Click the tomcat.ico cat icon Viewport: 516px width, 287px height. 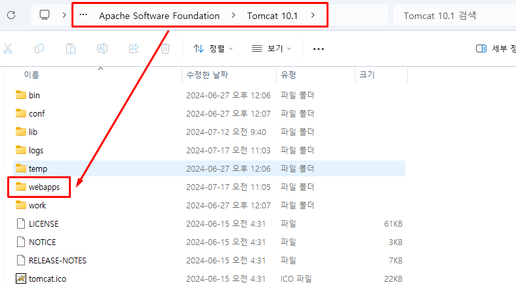click(x=21, y=278)
